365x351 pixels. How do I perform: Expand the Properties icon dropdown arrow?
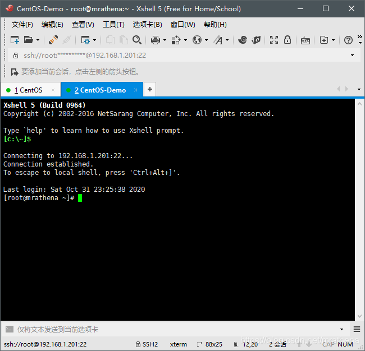point(94,40)
